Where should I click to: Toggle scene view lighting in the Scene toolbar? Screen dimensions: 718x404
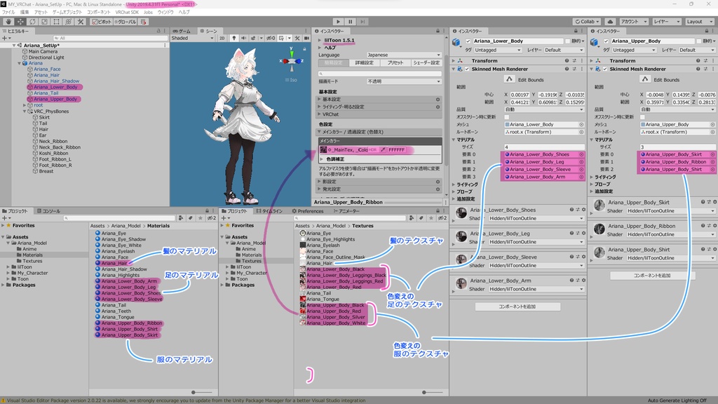coord(235,37)
